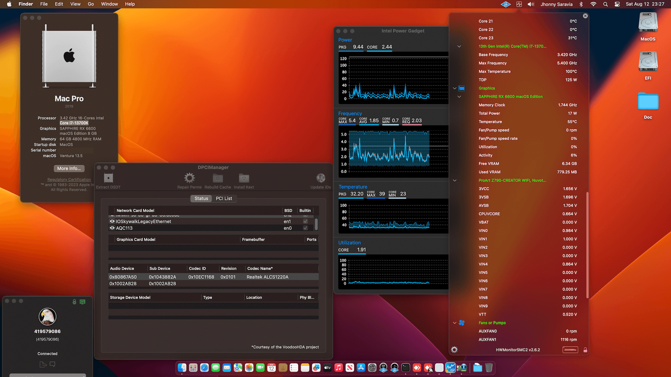Screen dimensions: 671x377
Task: Open Spotlight search in menu bar
Action: point(605,4)
